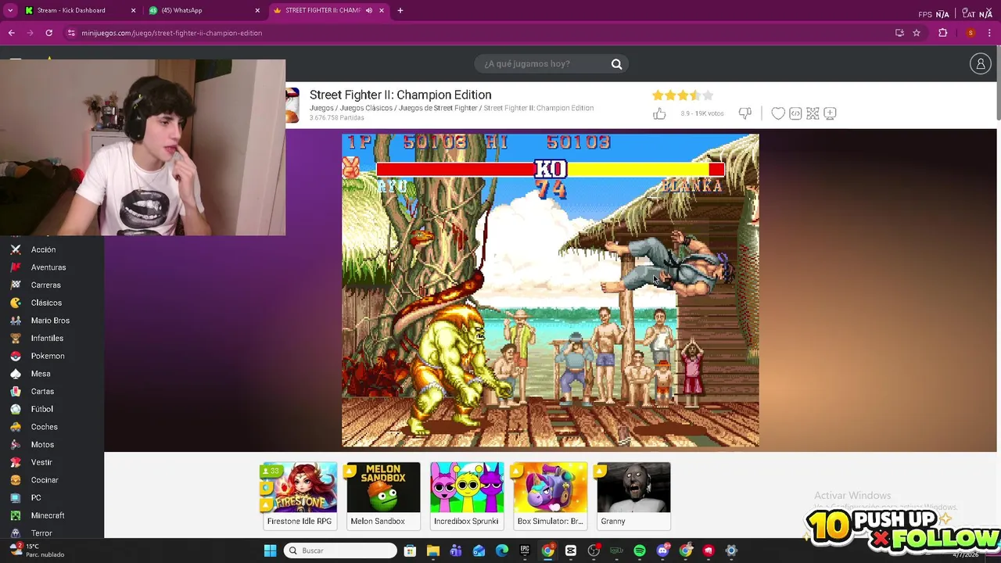Click the 'Juegos Clásicos' breadcrumb link
1001x563 pixels.
point(366,108)
